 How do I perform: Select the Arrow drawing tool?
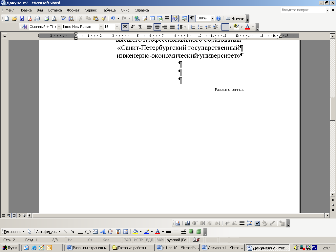coord(73,232)
